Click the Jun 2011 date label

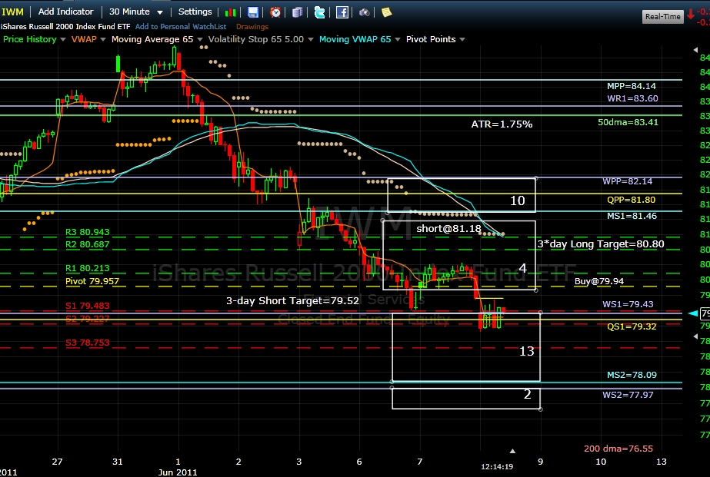pyautogui.click(x=178, y=472)
